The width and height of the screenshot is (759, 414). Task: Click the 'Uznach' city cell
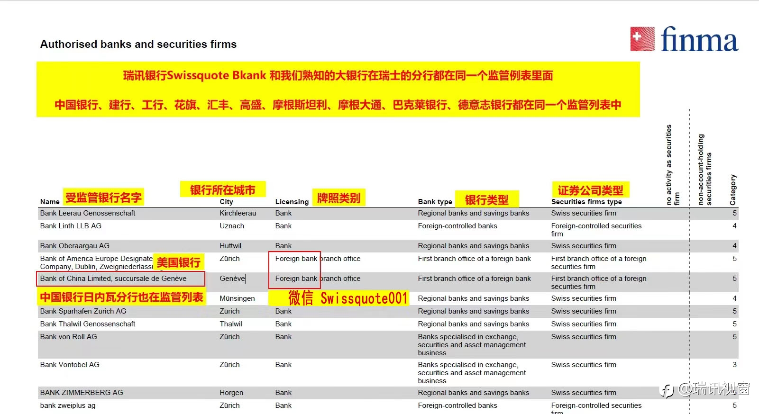pos(232,226)
